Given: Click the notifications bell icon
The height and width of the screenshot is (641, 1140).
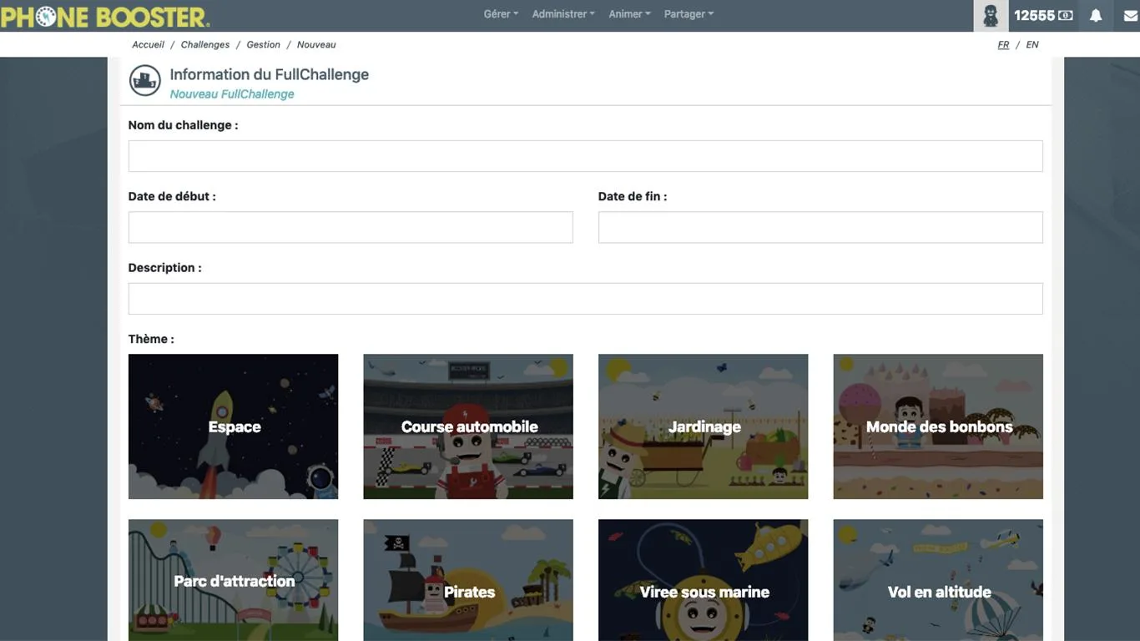Looking at the screenshot, I should [1096, 16].
